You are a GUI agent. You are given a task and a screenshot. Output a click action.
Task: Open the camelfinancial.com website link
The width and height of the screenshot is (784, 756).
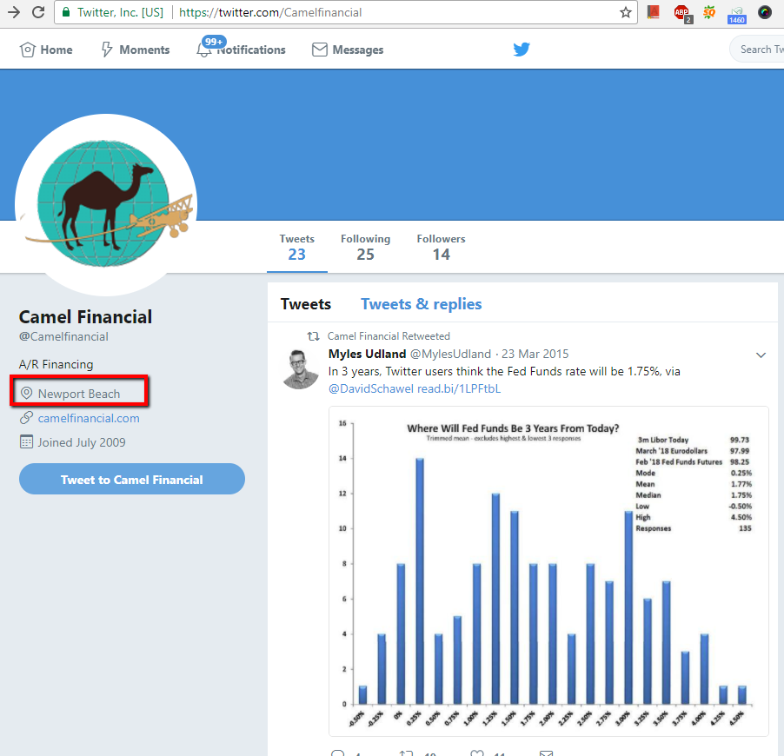[x=89, y=418]
